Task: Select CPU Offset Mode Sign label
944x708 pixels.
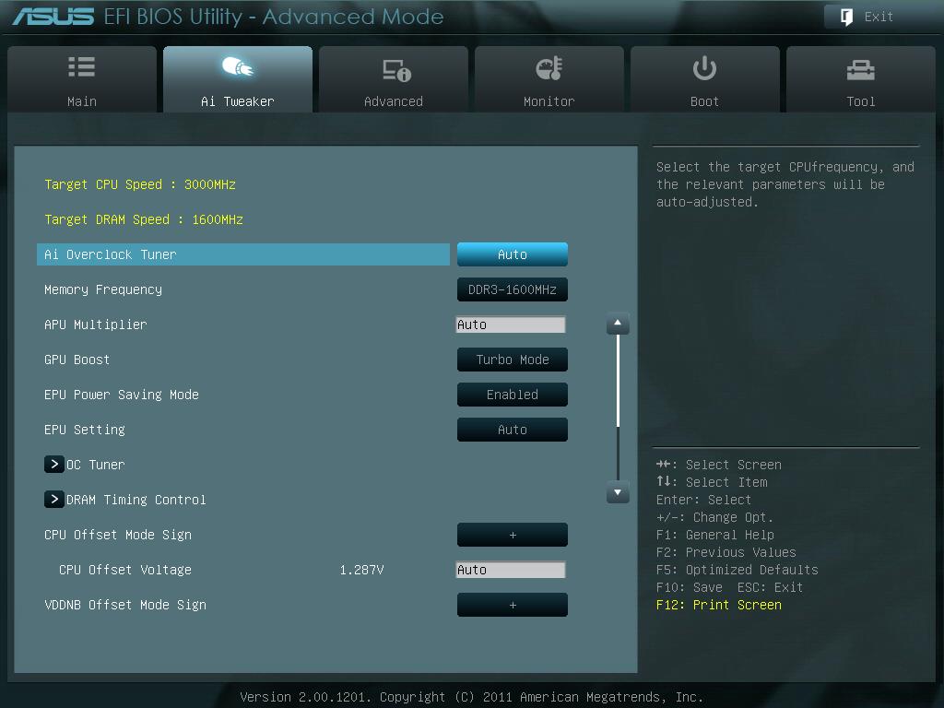Action: (117, 535)
